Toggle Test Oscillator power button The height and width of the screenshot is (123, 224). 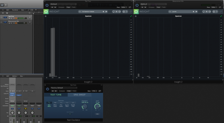[x=47, y=89]
